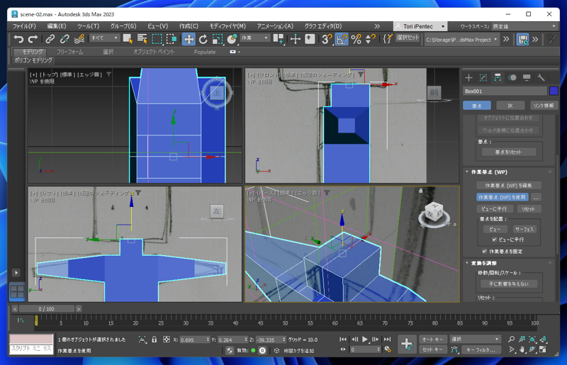Activate the Select and Rotate tool
Screen dimensions: 567x365
[203, 39]
